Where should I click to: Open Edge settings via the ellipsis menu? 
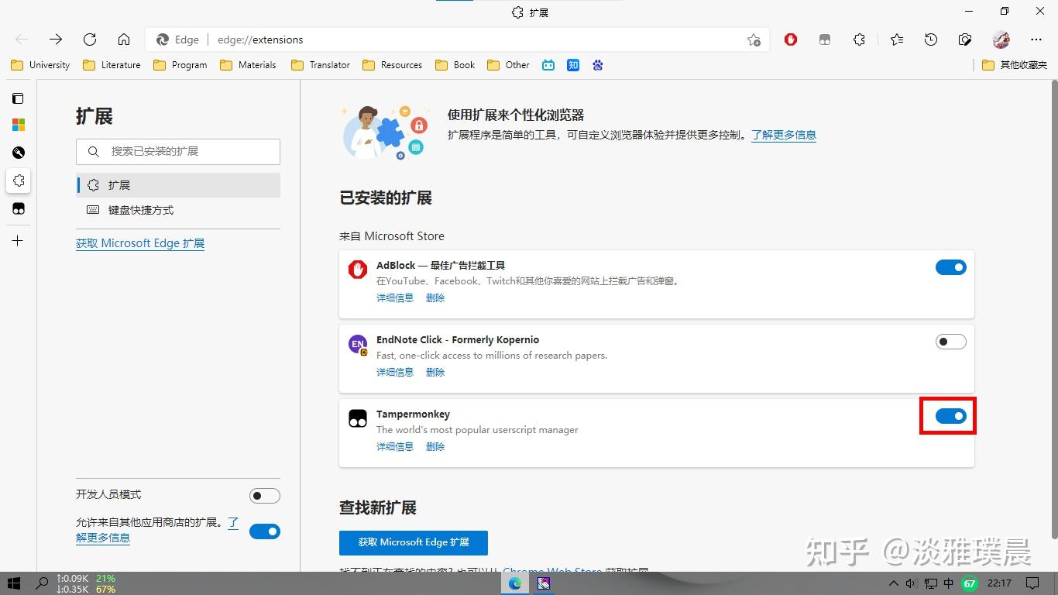1036,40
